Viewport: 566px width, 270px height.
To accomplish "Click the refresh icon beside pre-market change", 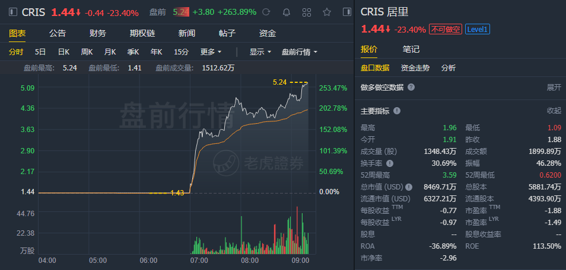I will (266, 12).
